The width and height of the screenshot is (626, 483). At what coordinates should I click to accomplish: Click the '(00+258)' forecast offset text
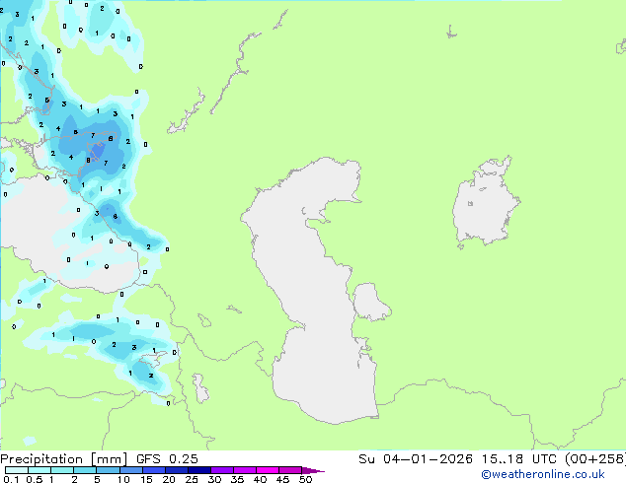pyautogui.click(x=595, y=459)
